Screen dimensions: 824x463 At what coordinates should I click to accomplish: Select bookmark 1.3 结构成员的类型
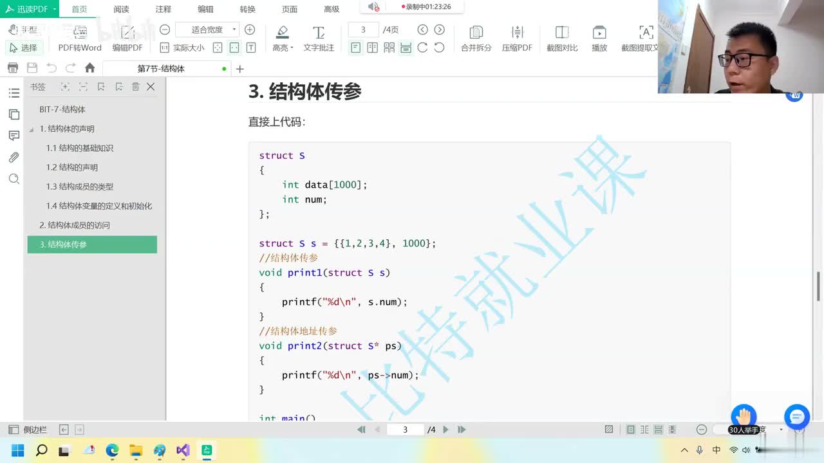(80, 186)
